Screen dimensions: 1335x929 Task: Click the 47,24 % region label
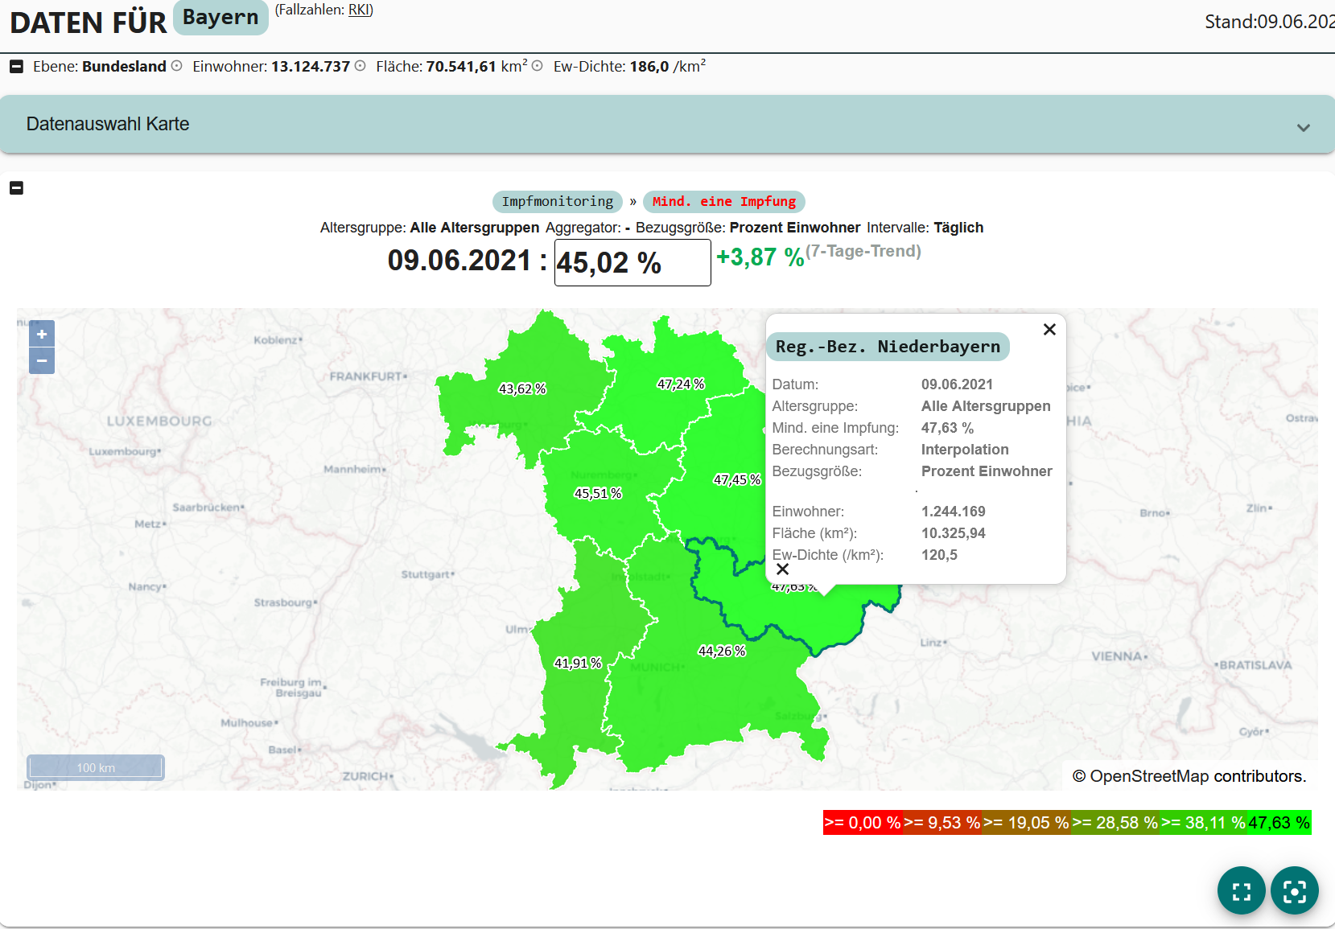coord(681,384)
